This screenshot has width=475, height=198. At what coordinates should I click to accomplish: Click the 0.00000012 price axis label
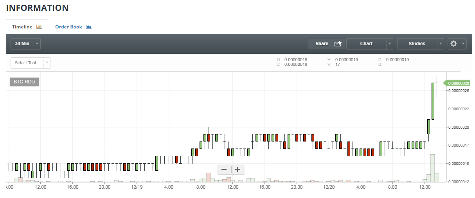(x=459, y=182)
